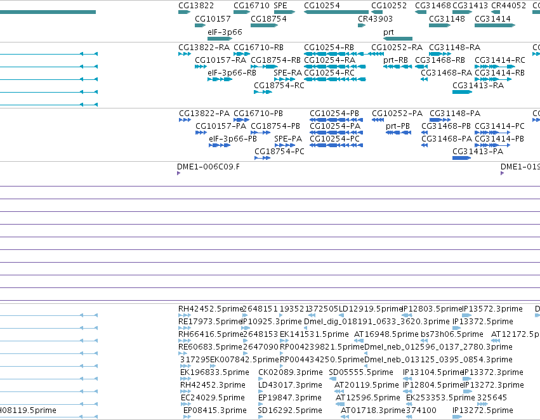Viewport: 540px width, 420px height.
Task: Select transcript CG10254-RC
Action: coord(329,72)
